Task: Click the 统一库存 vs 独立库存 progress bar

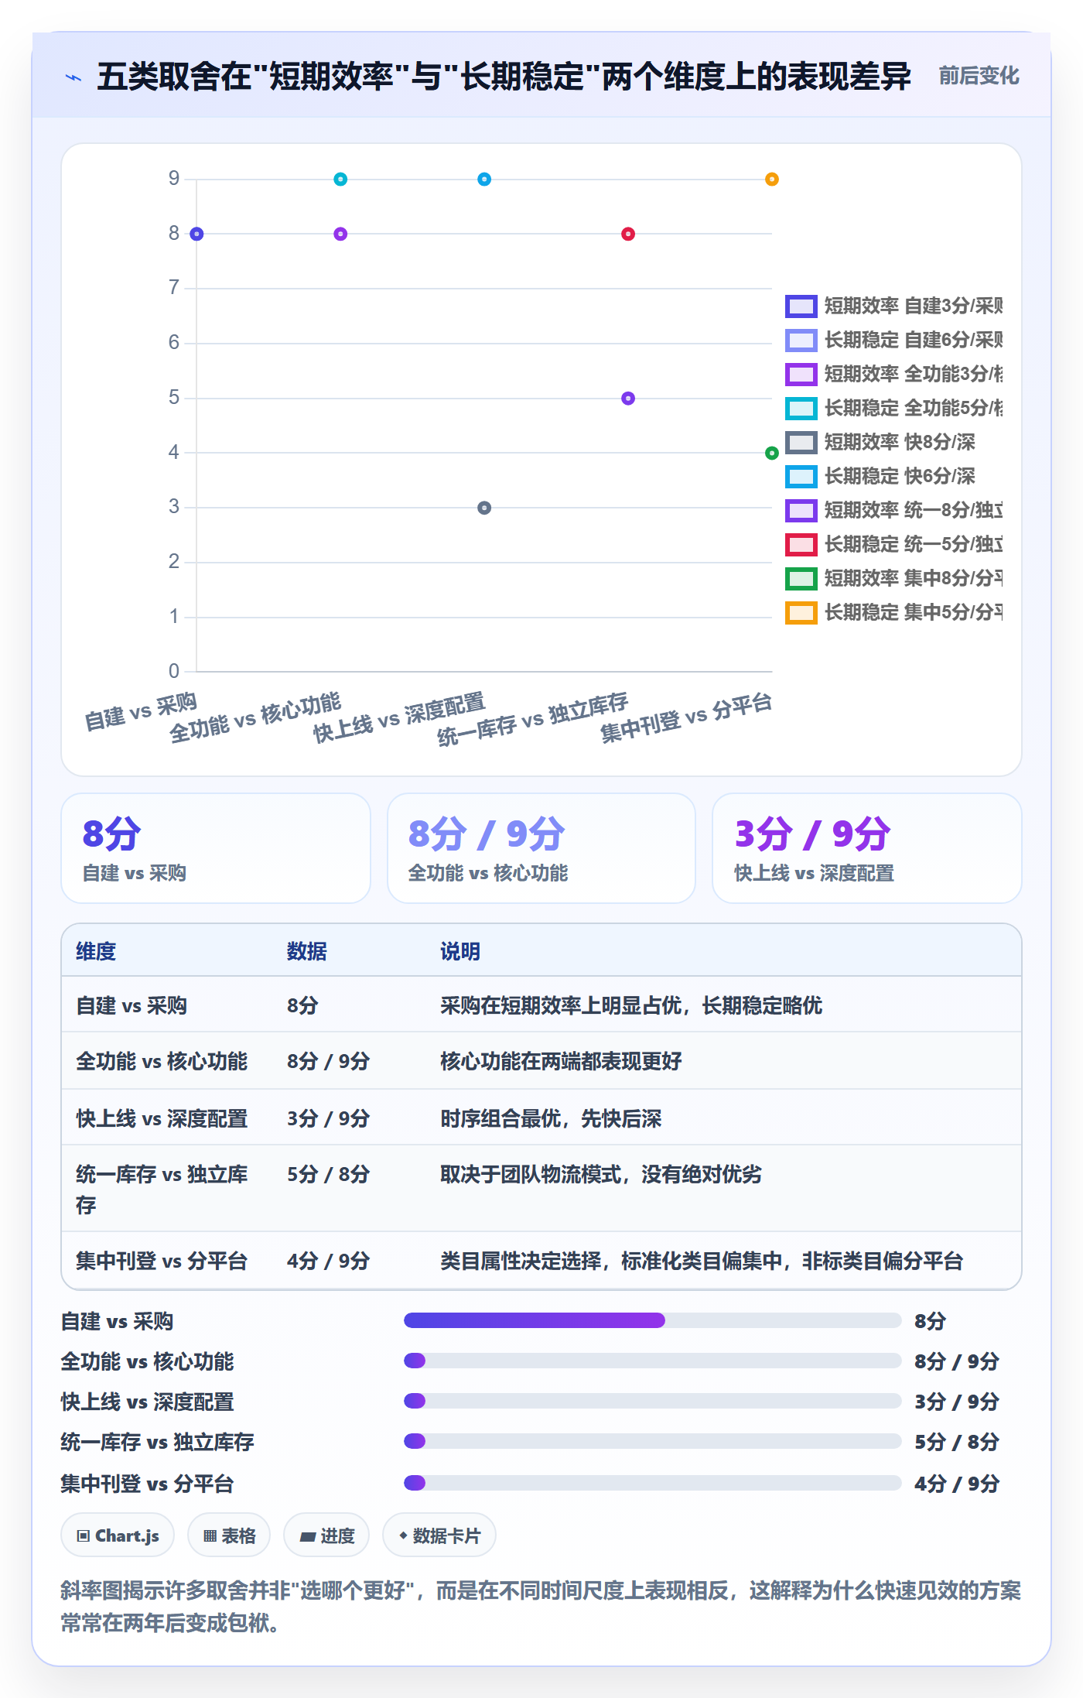Action: (x=653, y=1441)
